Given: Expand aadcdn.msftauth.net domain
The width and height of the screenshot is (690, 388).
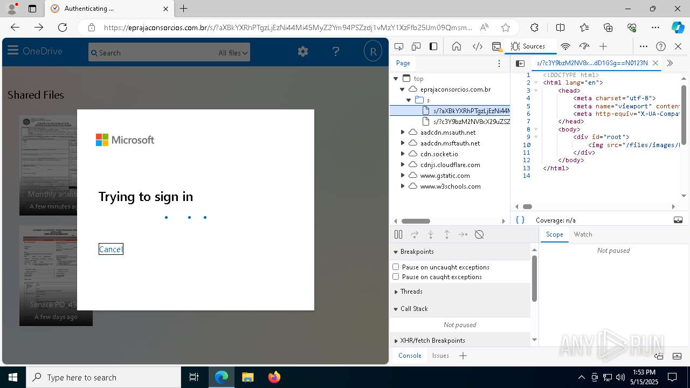Looking at the screenshot, I should click(402, 143).
